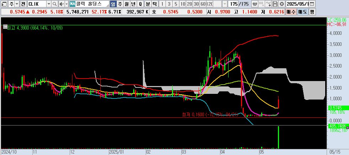Click the 2025/05/1 date input field
This screenshot has width=349, height=155.
pyautogui.click(x=297, y=4)
